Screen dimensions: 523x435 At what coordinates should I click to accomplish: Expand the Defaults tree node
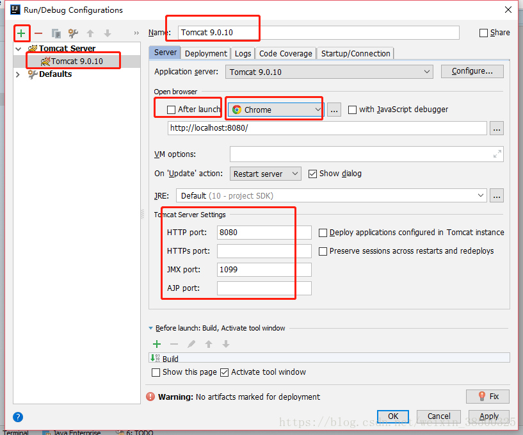tap(18, 74)
